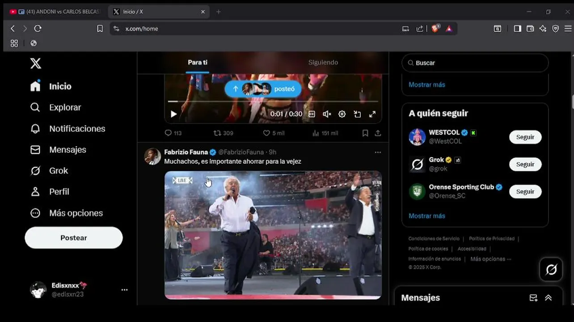Viewport: 574px width, 322px height.
Task: Play the video in top post
Action: [x=173, y=114]
